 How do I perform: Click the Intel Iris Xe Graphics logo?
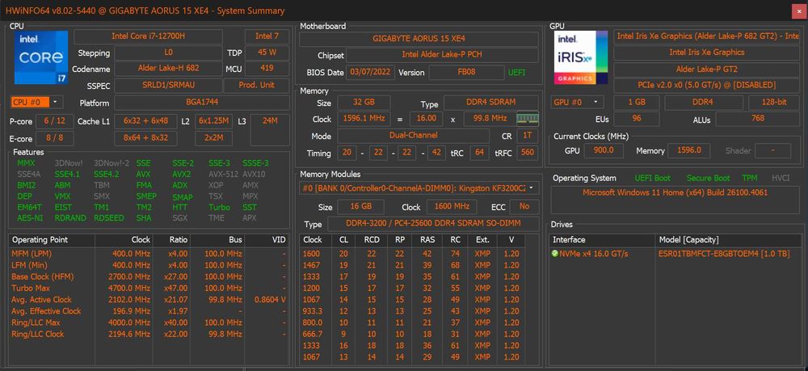[x=581, y=57]
